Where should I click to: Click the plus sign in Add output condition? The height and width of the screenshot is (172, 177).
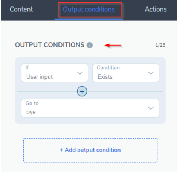point(61,150)
